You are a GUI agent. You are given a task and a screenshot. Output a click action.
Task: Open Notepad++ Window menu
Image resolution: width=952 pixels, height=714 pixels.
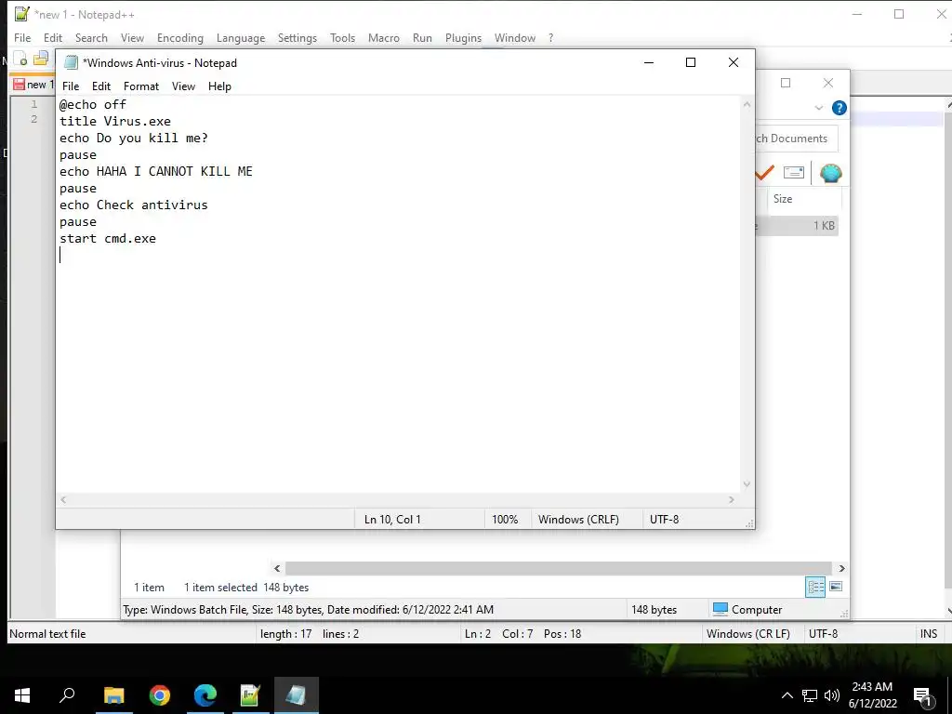[x=515, y=37]
